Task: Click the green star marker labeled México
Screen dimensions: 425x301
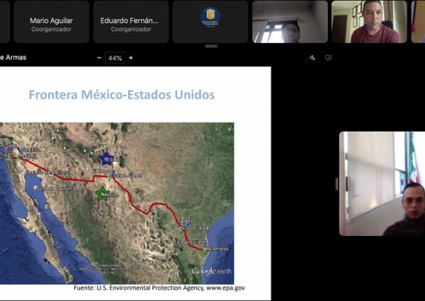Action: pyautogui.click(x=101, y=194)
